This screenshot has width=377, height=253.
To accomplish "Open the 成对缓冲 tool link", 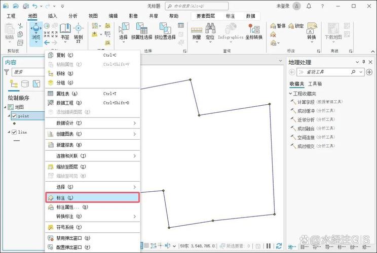I will (306, 111).
